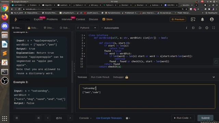This screenshot has width=219, height=123.
Task: Open the Debugger tab
Action: (x=120, y=77)
